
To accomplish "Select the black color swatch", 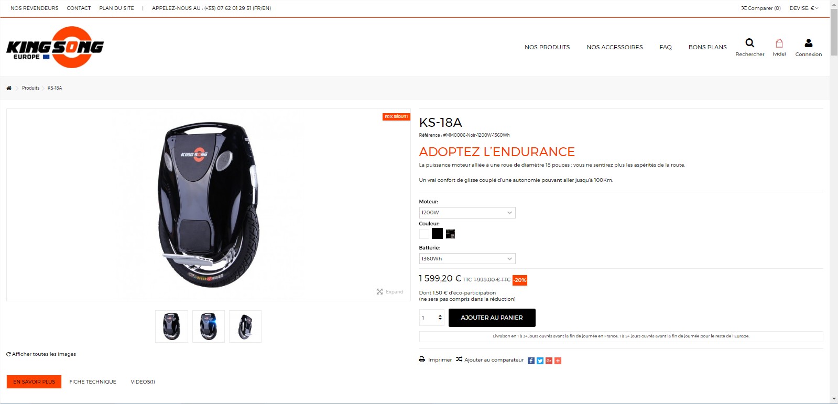I will 437,234.
